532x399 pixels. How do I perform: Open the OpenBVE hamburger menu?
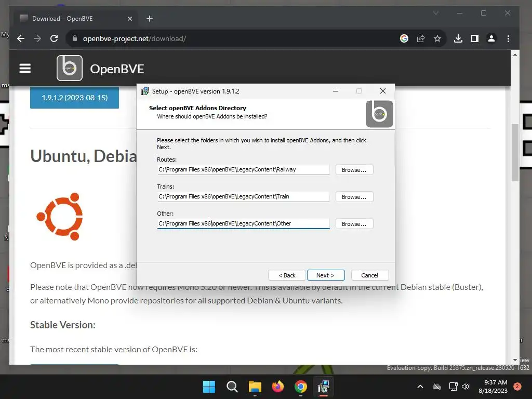click(25, 69)
